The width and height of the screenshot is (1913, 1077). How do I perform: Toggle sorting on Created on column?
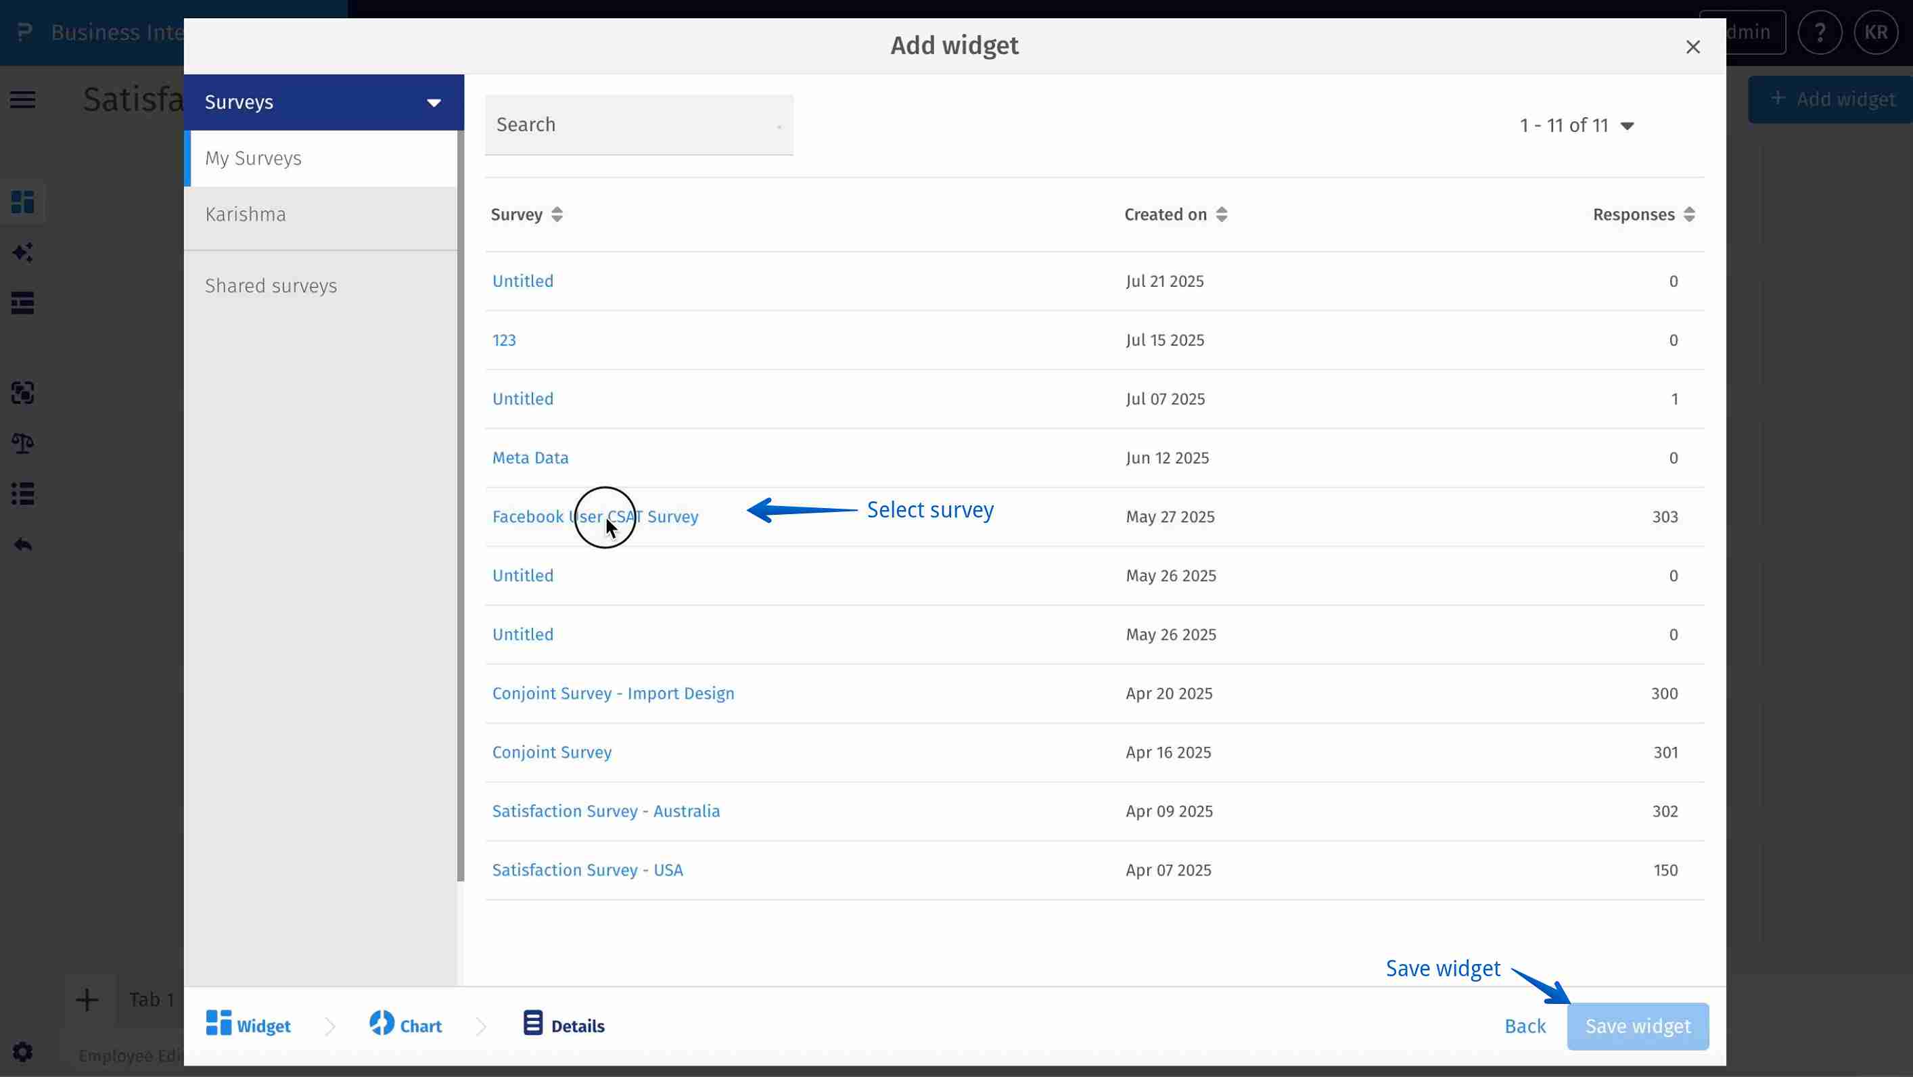(x=1222, y=214)
